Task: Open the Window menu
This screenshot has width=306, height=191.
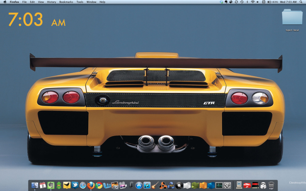Action: point(91,2)
